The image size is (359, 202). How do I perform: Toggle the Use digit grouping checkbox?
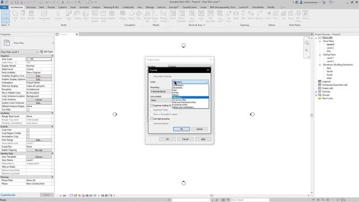click(151, 119)
